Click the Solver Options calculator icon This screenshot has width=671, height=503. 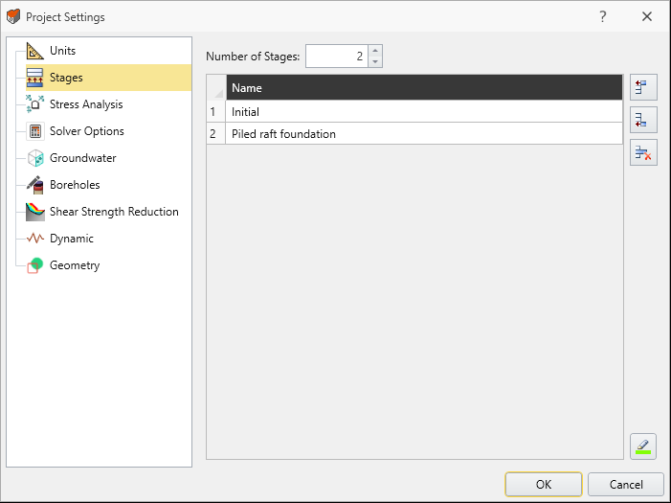tap(35, 131)
